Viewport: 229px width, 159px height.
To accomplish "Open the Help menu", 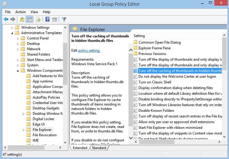I will tap(46, 12).
